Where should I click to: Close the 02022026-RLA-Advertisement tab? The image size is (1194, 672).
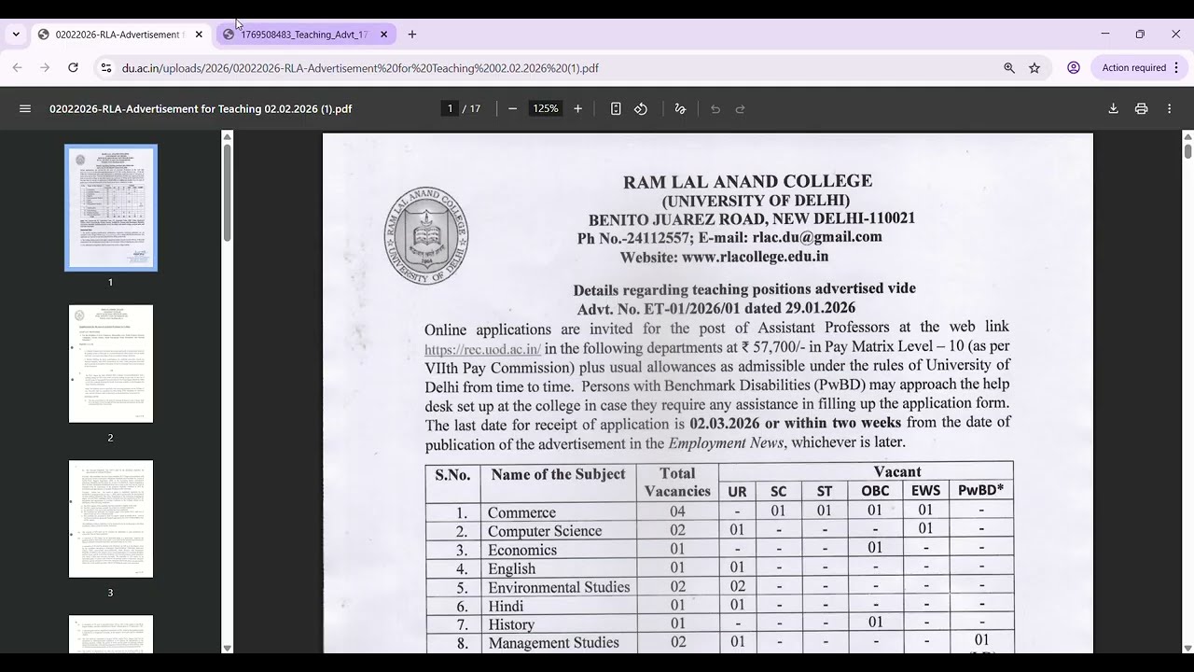point(199,35)
